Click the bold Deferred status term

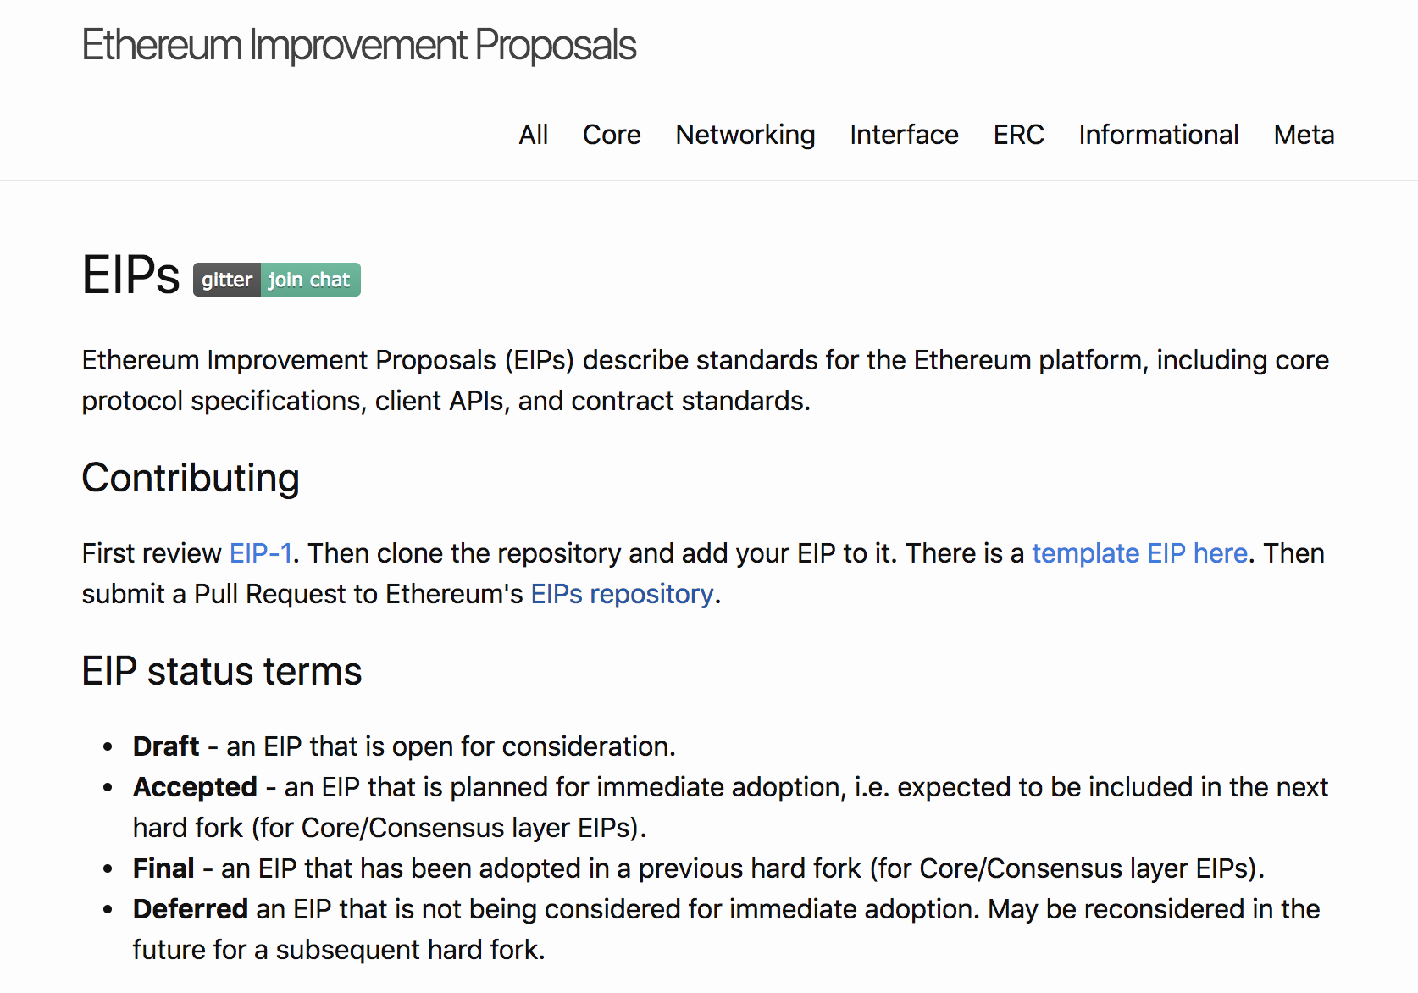click(190, 909)
